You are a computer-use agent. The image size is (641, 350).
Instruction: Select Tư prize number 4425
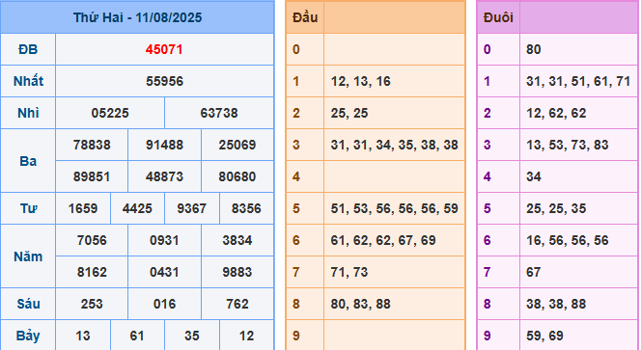click(137, 208)
